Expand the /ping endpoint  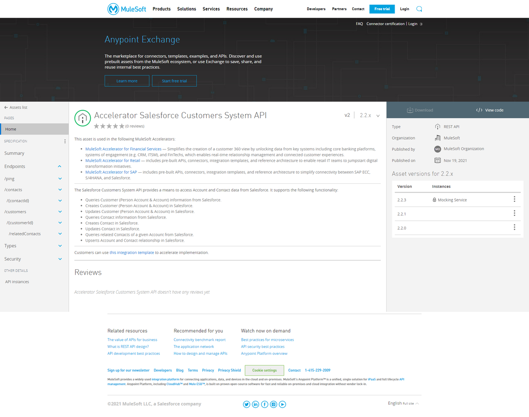[x=60, y=179]
